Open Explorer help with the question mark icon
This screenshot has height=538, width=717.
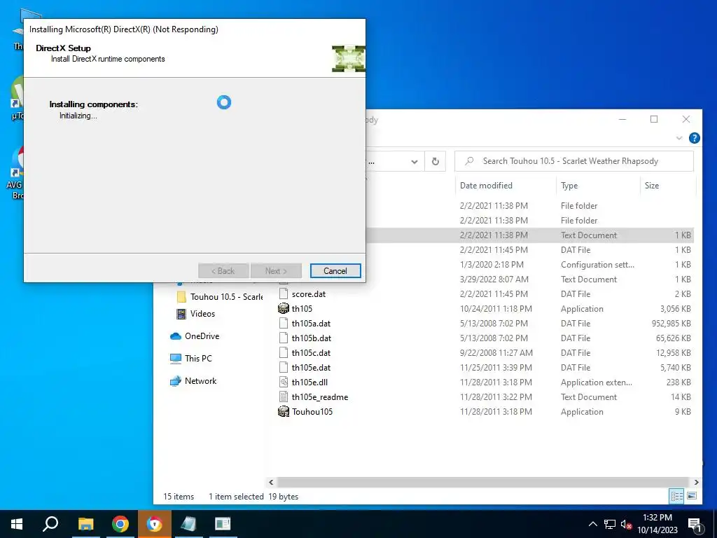pos(694,138)
